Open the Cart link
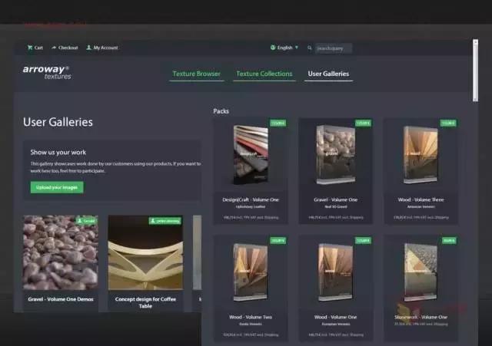Image resolution: width=492 pixels, height=346 pixels. coord(35,48)
